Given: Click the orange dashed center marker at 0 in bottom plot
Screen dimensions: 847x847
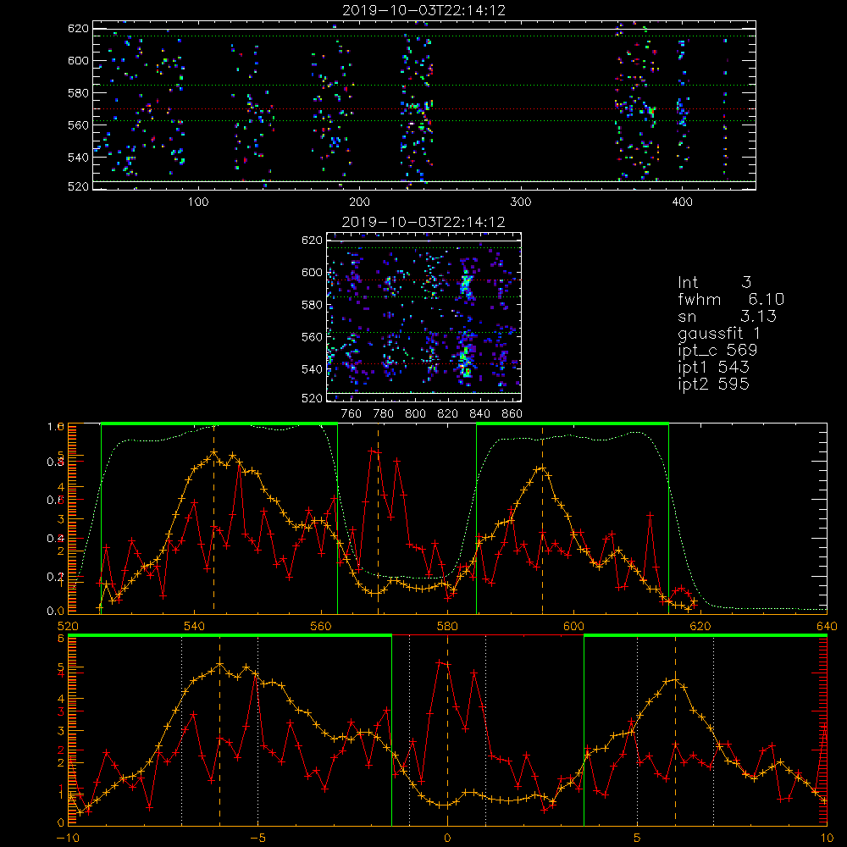Looking at the screenshot, I should (447, 729).
